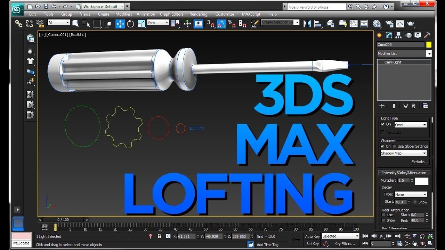The height and width of the screenshot is (250, 445).
Task: Switch to the Create command panel
Action: pos(379,35)
